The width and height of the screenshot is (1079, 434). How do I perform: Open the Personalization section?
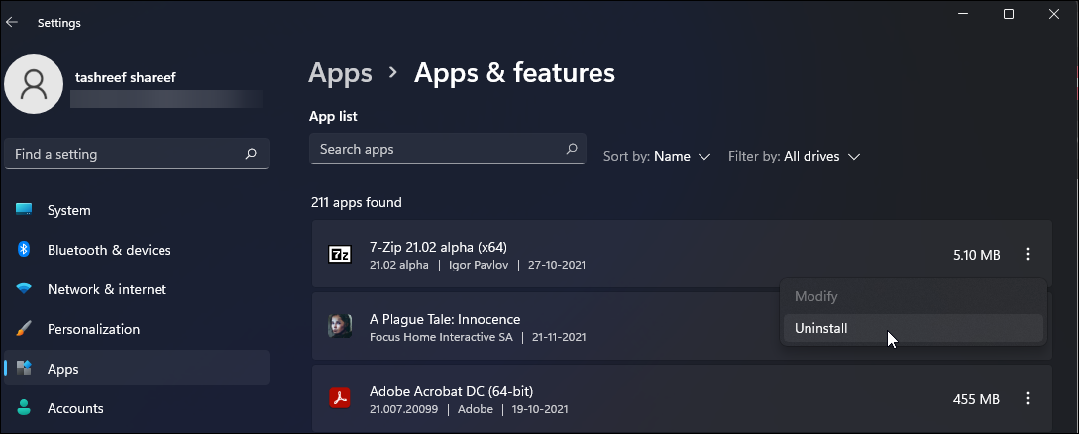point(93,329)
